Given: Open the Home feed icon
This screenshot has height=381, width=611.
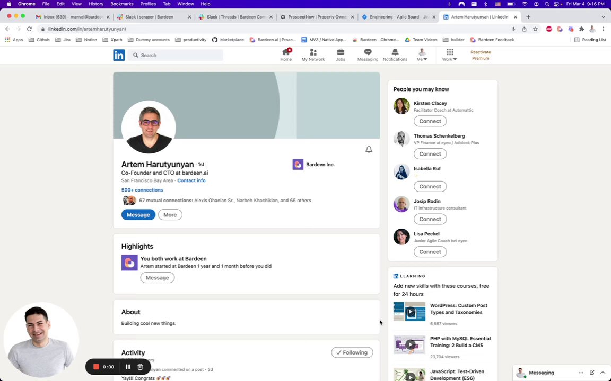Looking at the screenshot, I should point(286,55).
